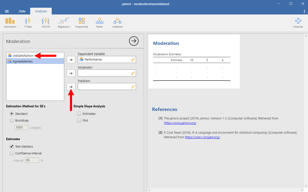Enable the Simple Slope Plot checkbox
Image resolution: width=308 pixels, height=192 pixels.
[x=79, y=121]
